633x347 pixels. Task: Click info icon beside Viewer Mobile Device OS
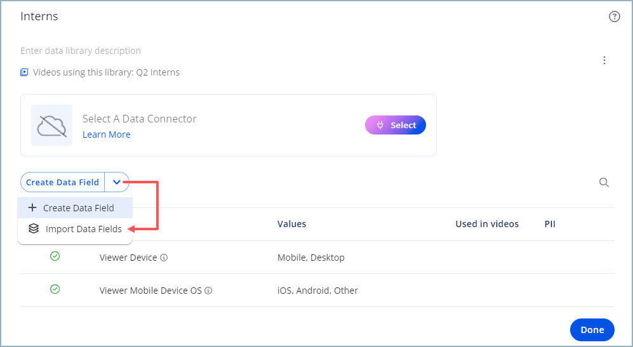click(208, 291)
